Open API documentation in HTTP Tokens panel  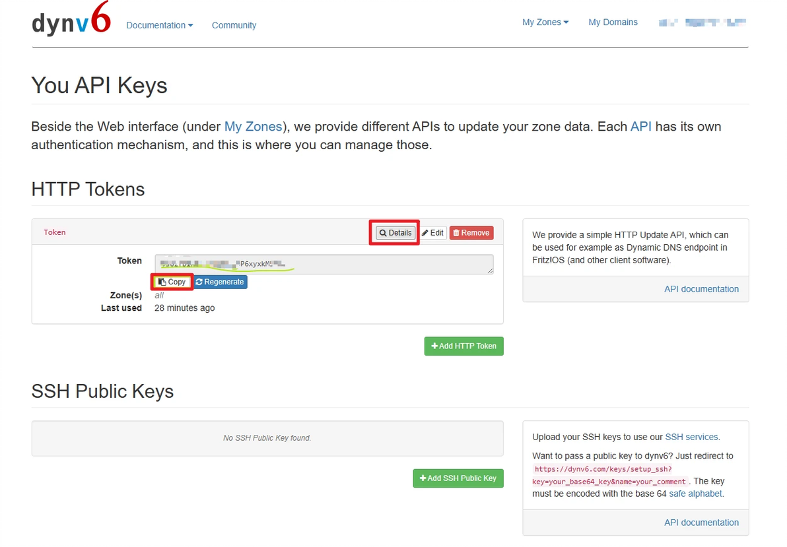701,289
